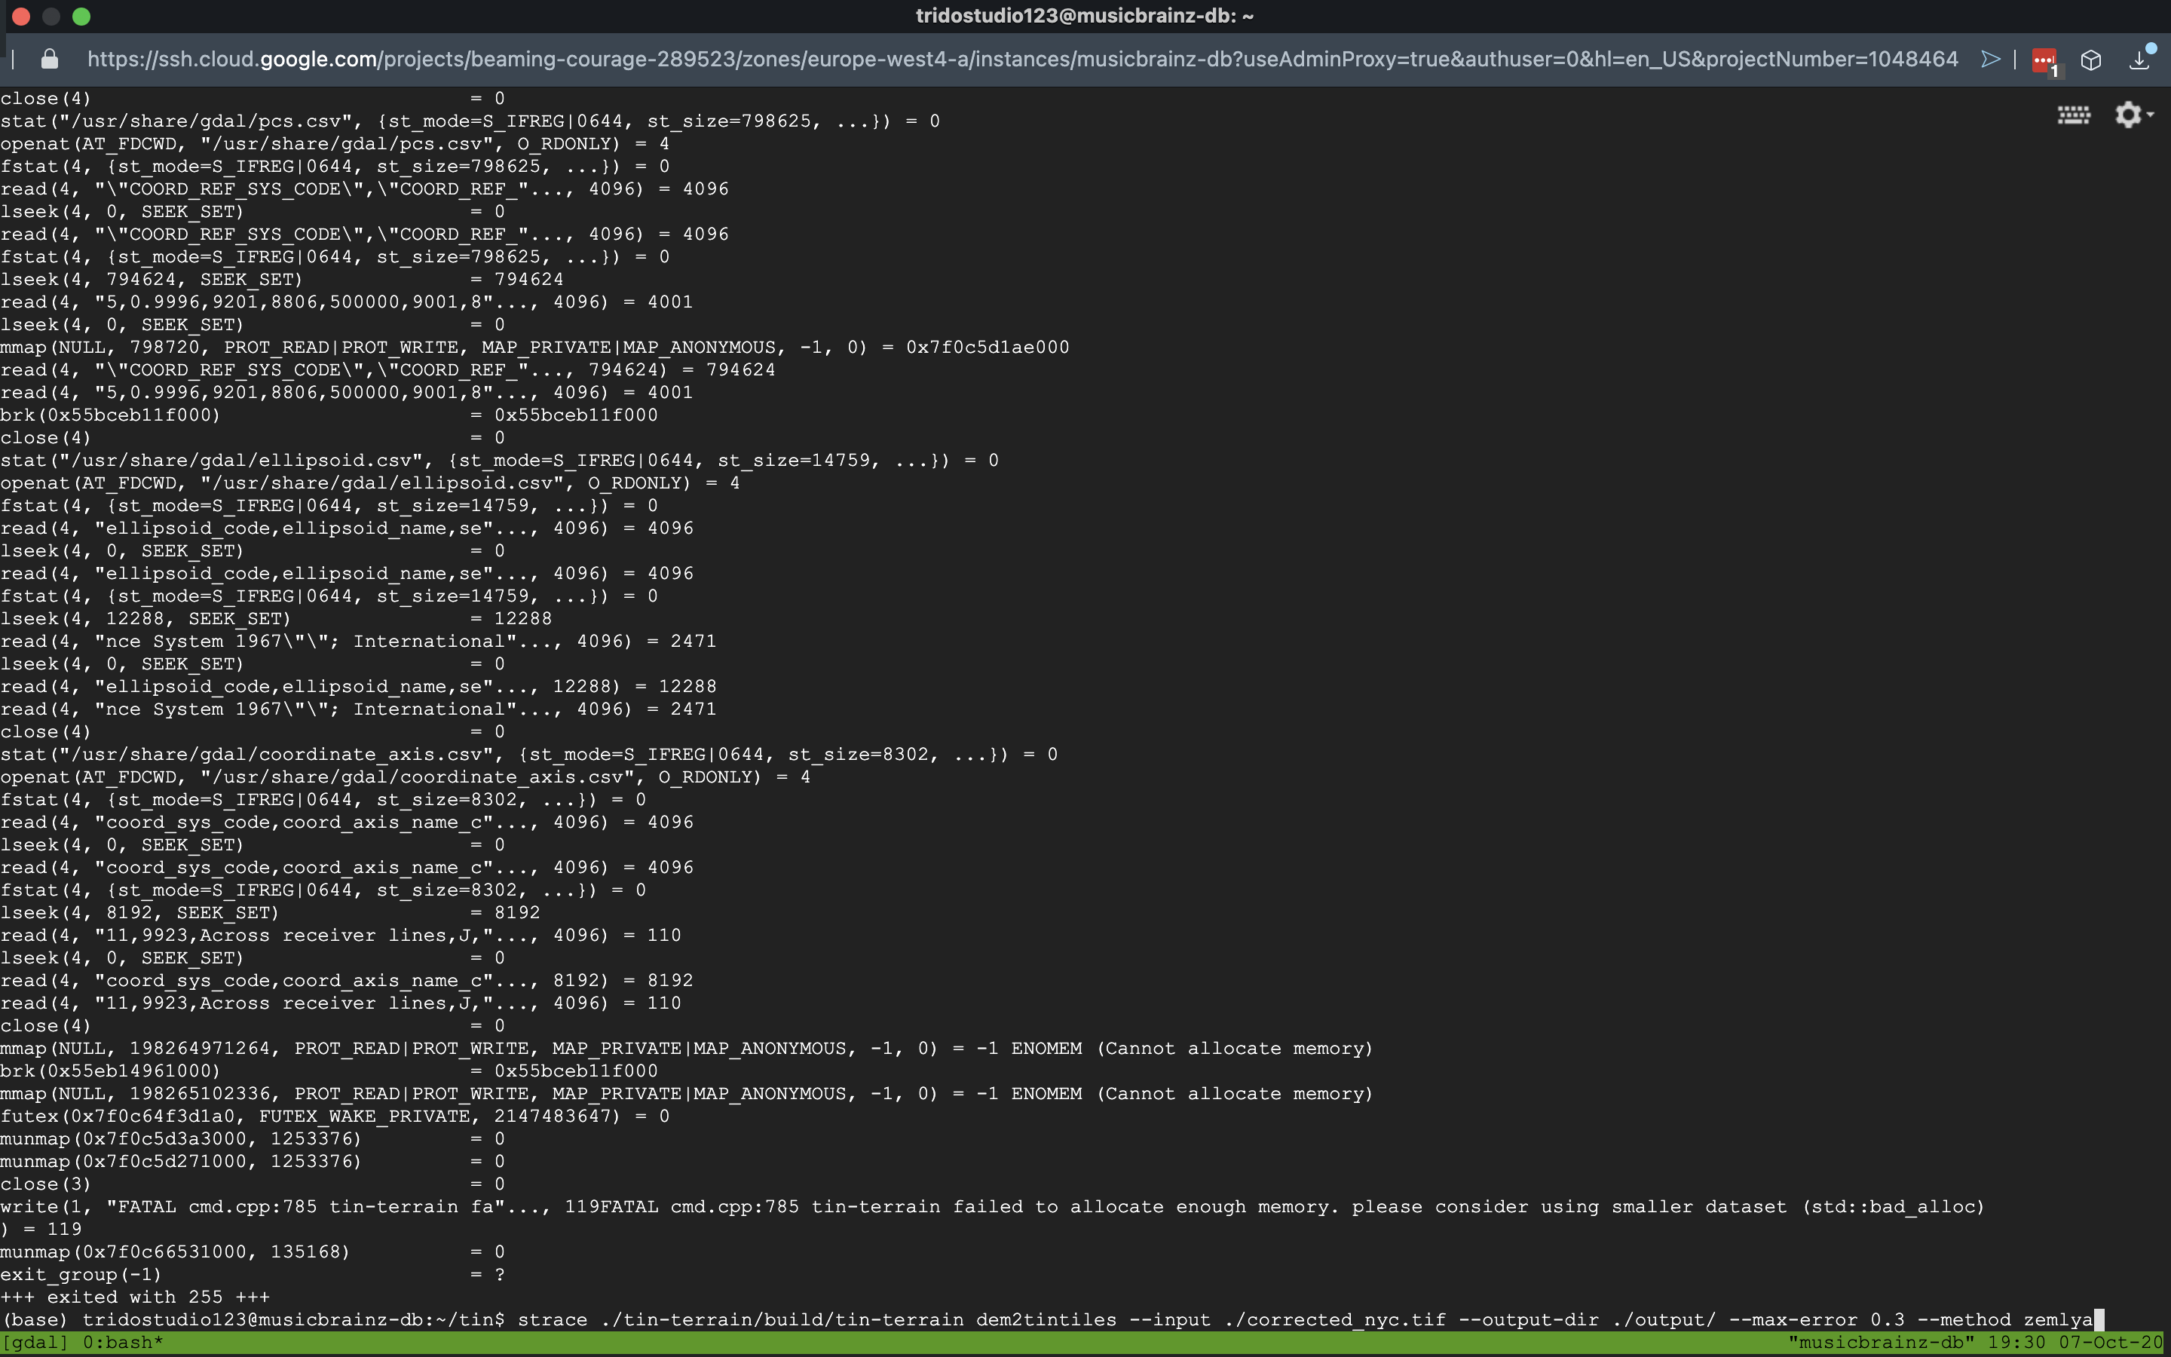Screen dimensions: 2171x1357
Task: Click the strace command line at prompt
Action: point(1304,1319)
